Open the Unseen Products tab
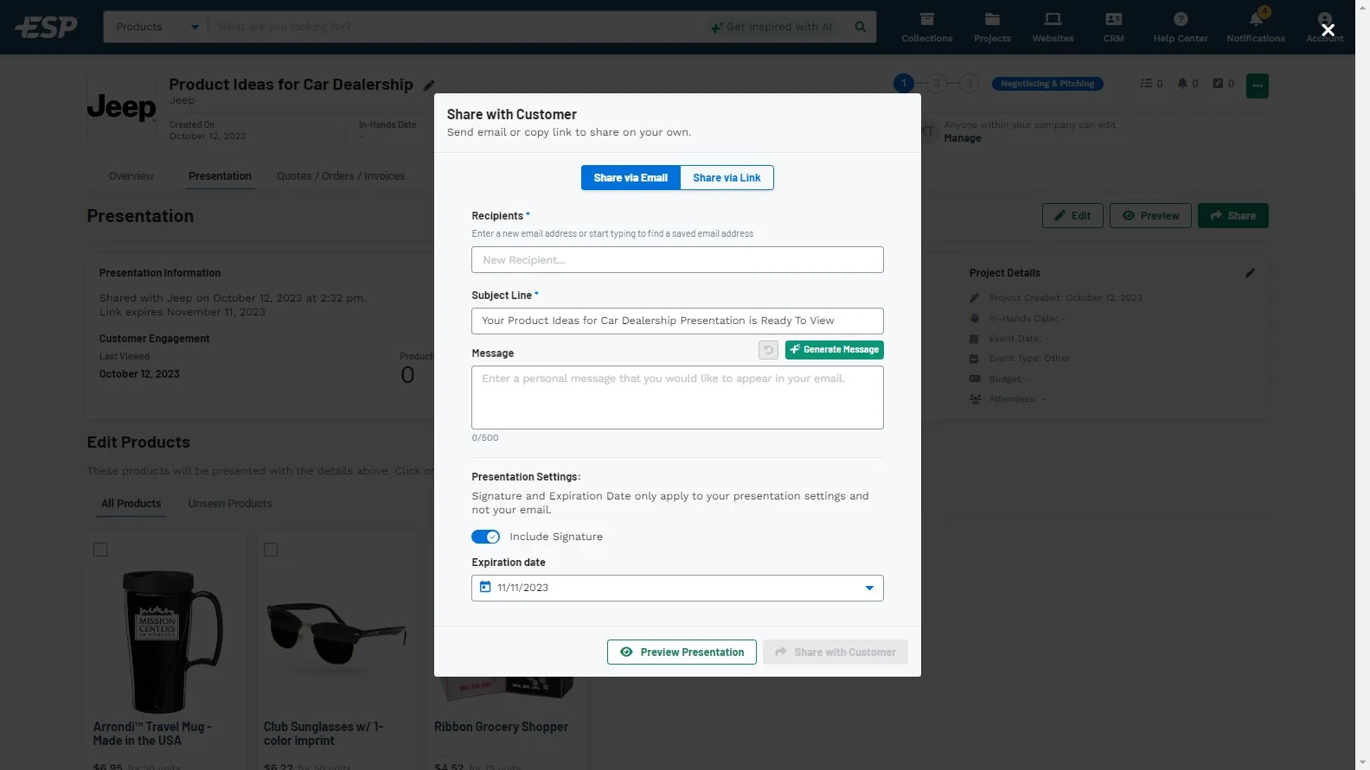 [230, 504]
